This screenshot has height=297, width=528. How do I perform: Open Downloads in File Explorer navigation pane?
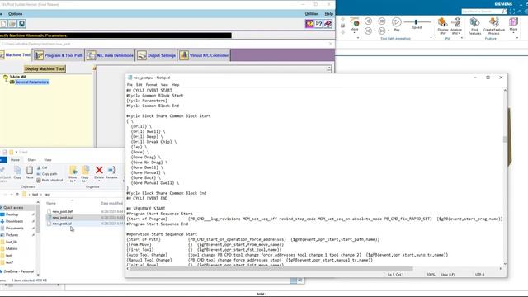click(x=14, y=221)
